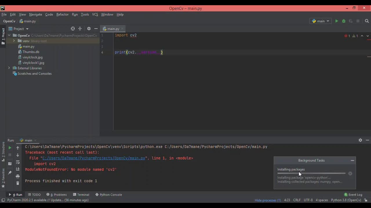Open the VCS menu
Screen dimensions: 371x208
click(95, 14)
